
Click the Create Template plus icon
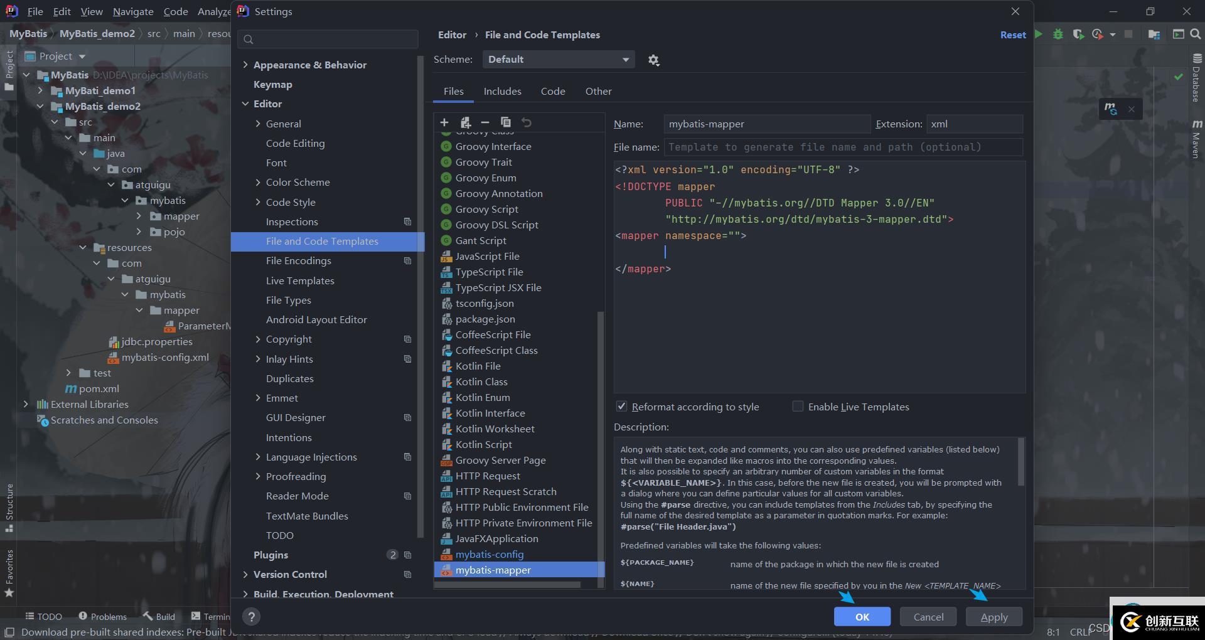pos(444,122)
